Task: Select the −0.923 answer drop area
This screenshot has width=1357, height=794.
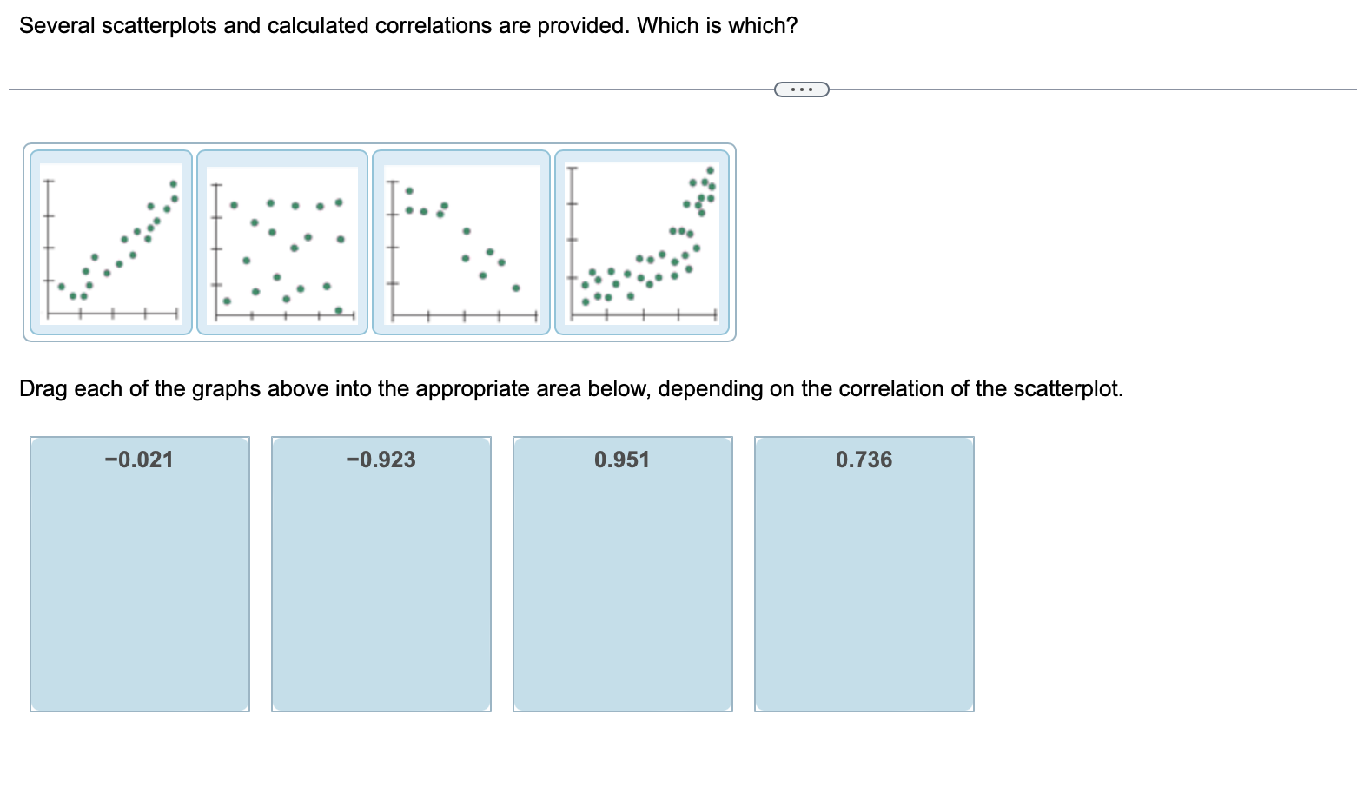Action: point(381,573)
